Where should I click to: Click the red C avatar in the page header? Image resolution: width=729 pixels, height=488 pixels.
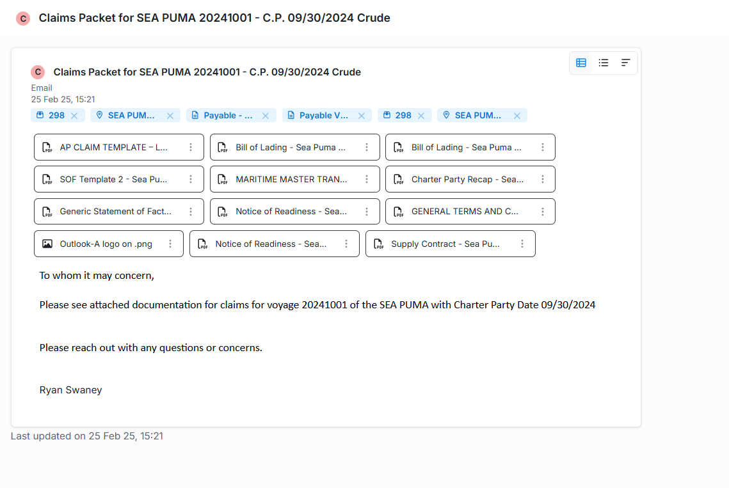tap(23, 19)
